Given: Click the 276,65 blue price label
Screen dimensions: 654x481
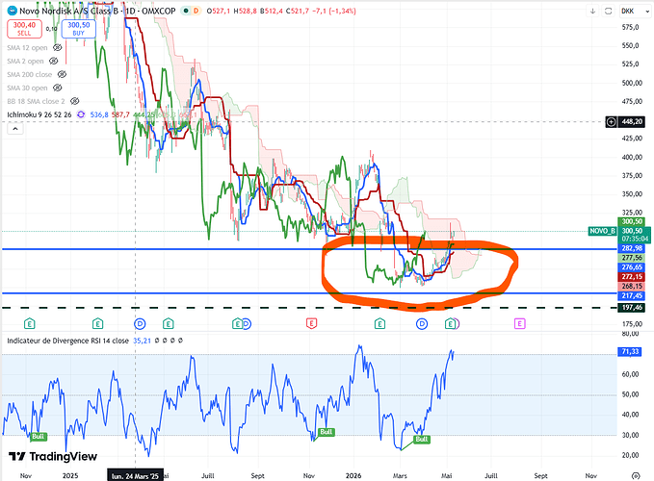Looking at the screenshot, I should tap(632, 267).
